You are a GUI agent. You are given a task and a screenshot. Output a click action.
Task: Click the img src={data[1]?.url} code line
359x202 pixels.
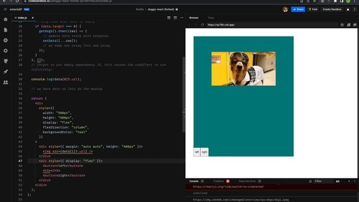68,151
